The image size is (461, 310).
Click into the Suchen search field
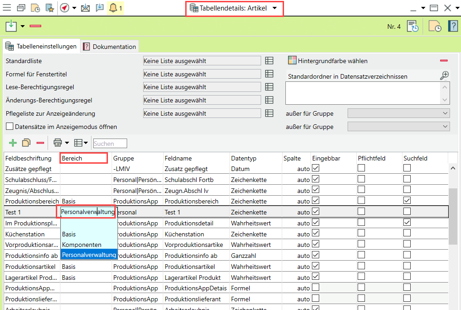pyautogui.click(x=110, y=144)
